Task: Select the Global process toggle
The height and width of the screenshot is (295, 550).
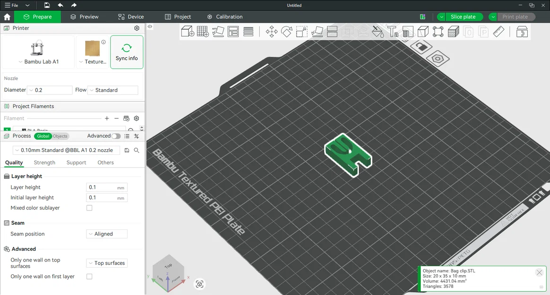Action: pyautogui.click(x=43, y=136)
